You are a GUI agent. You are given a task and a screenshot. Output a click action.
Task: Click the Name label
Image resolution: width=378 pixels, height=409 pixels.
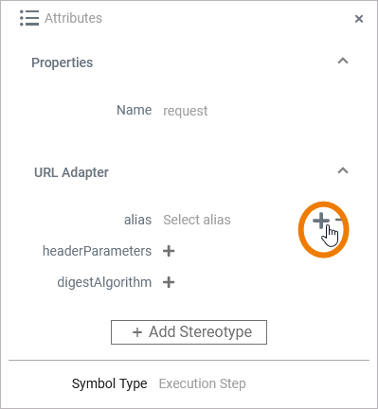135,110
